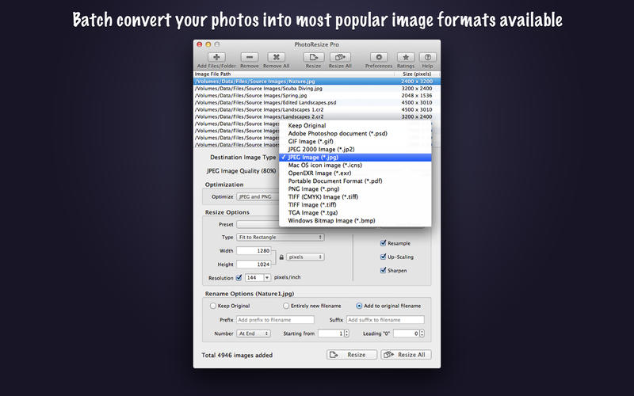Open Ratings from the toolbar
Image resolution: width=634 pixels, height=396 pixels.
point(406,57)
